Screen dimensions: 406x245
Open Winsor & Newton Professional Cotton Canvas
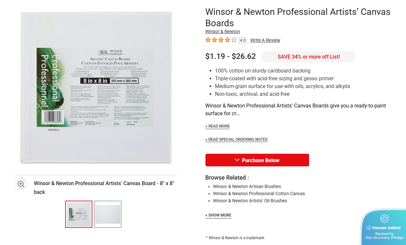tap(259, 194)
